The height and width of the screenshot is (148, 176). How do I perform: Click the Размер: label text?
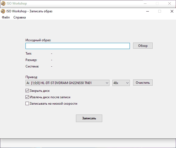(31, 60)
